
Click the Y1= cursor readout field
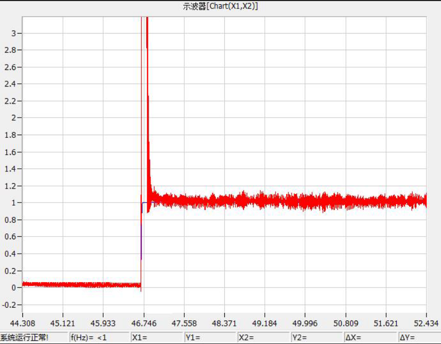point(210,338)
